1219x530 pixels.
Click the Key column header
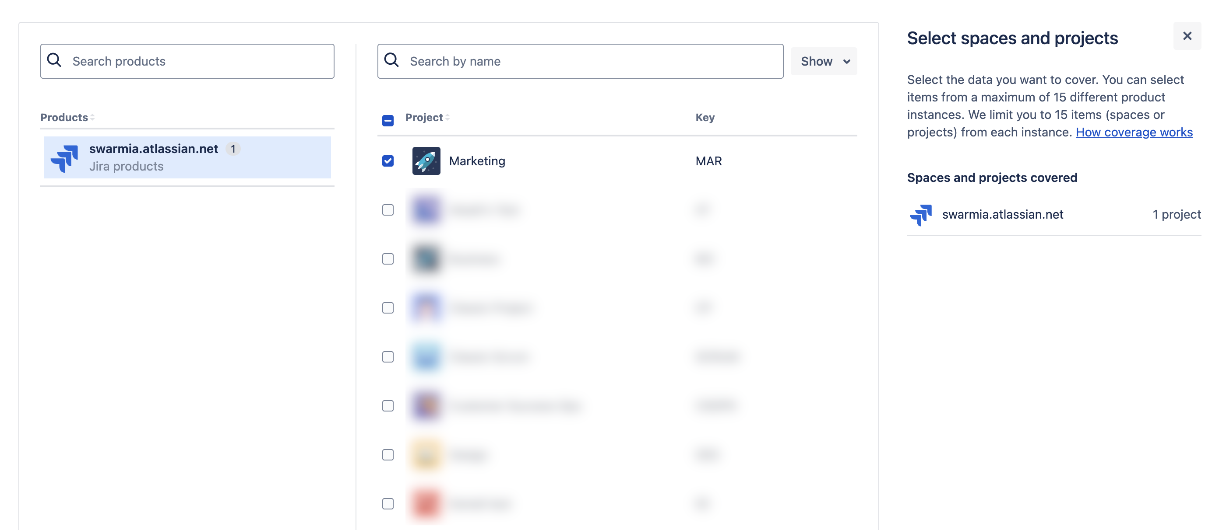705,117
